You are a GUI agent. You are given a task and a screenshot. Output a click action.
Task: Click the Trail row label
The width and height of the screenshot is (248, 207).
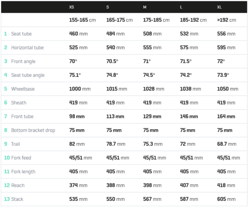click(x=16, y=144)
